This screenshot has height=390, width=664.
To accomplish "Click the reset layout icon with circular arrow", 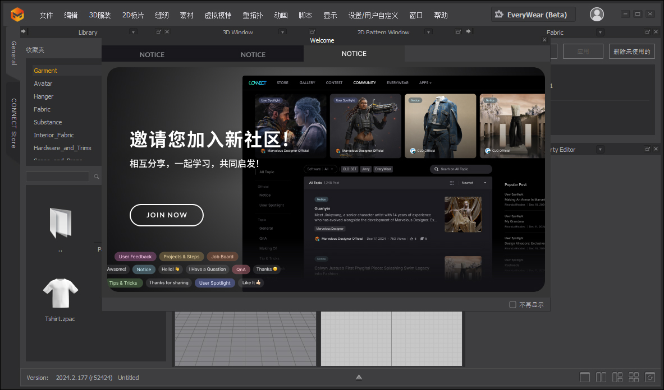I will point(650,377).
